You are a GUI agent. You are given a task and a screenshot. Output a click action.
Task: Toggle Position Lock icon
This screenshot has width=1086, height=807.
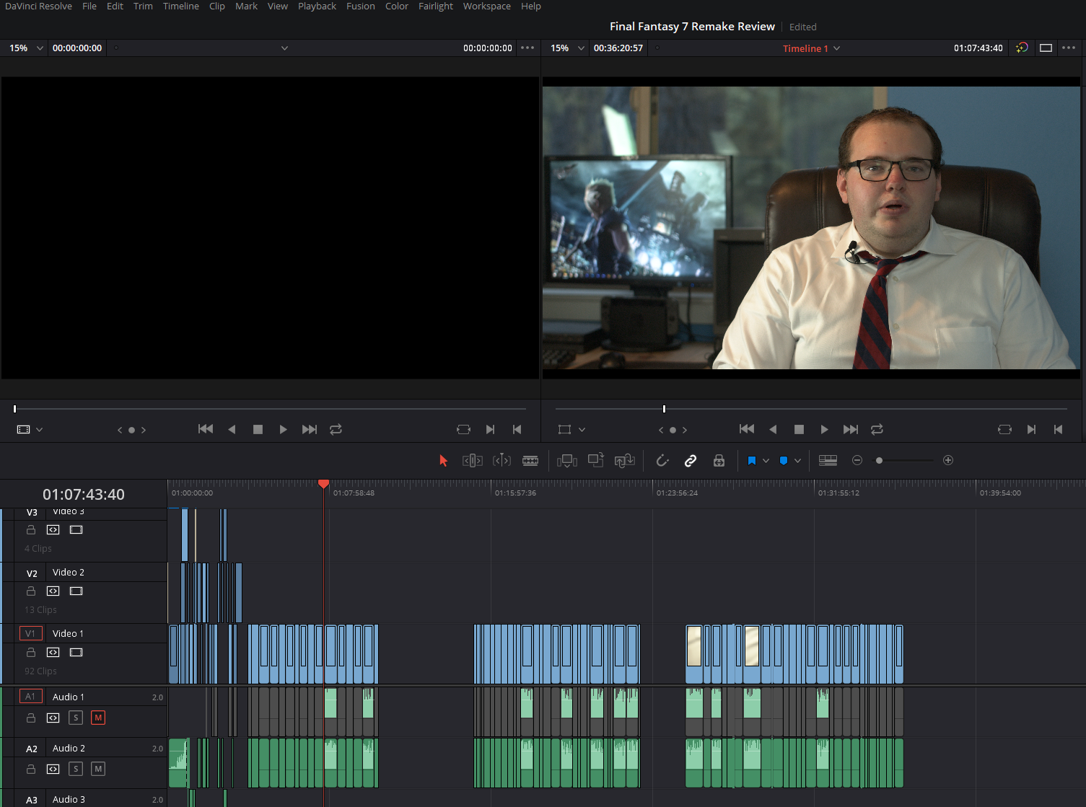[x=719, y=460]
